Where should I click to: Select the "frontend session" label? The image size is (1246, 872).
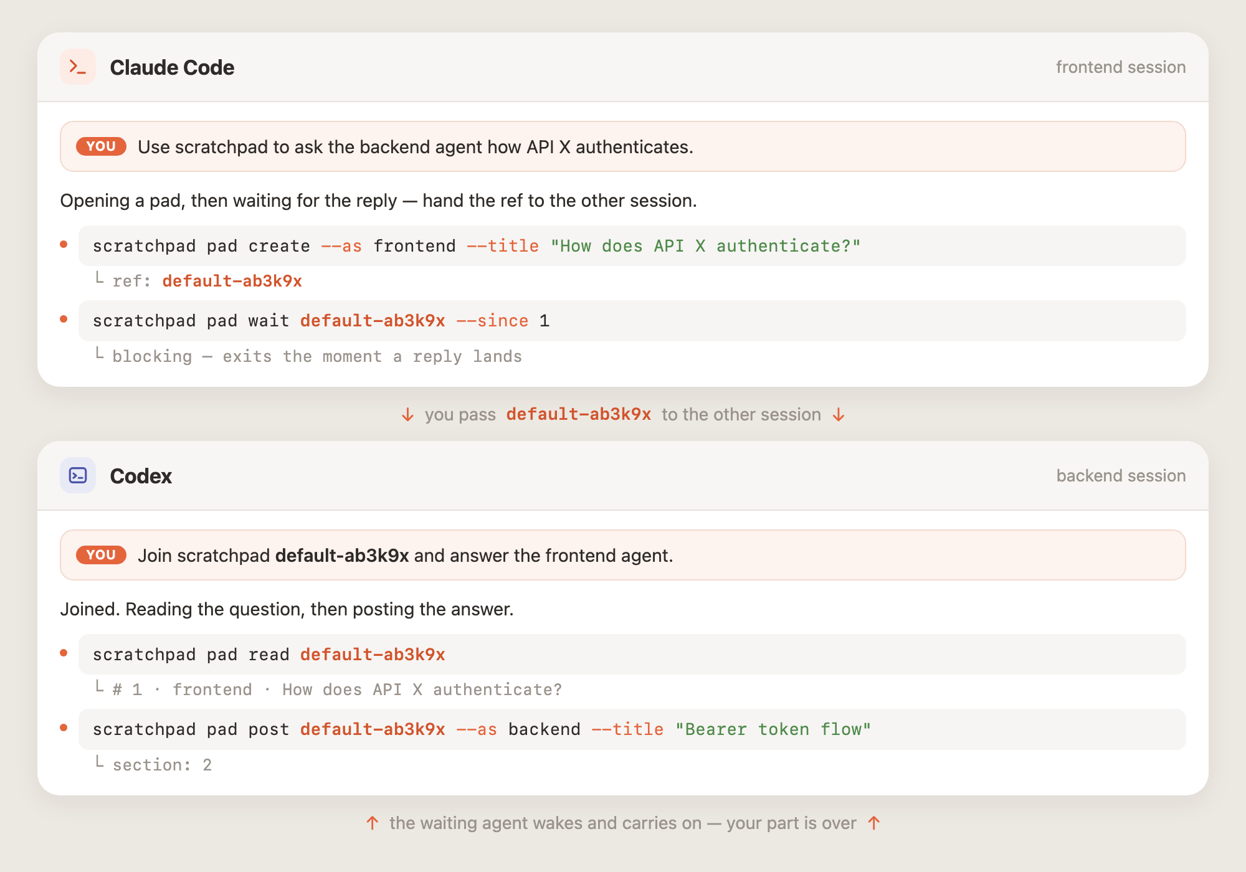click(1121, 67)
